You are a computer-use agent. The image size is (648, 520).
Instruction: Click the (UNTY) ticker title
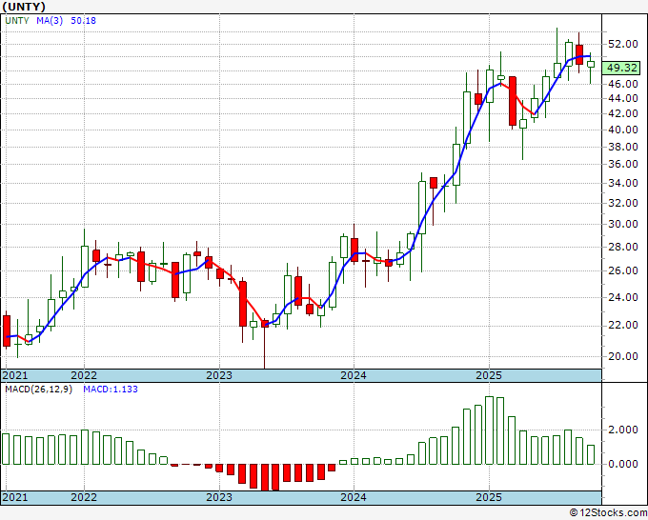tap(24, 6)
